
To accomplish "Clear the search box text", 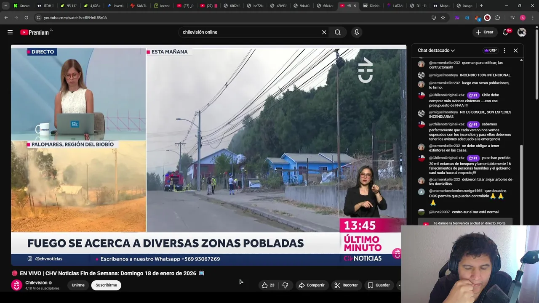I will pos(324,32).
